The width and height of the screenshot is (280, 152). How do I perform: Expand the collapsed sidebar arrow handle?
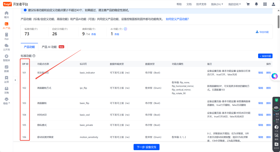[x=15, y=80]
